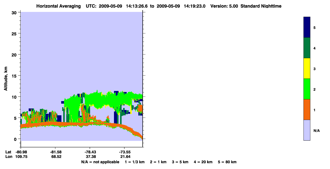Click latitude value -73.55
This screenshot has width=330, height=169.
tap(124, 152)
